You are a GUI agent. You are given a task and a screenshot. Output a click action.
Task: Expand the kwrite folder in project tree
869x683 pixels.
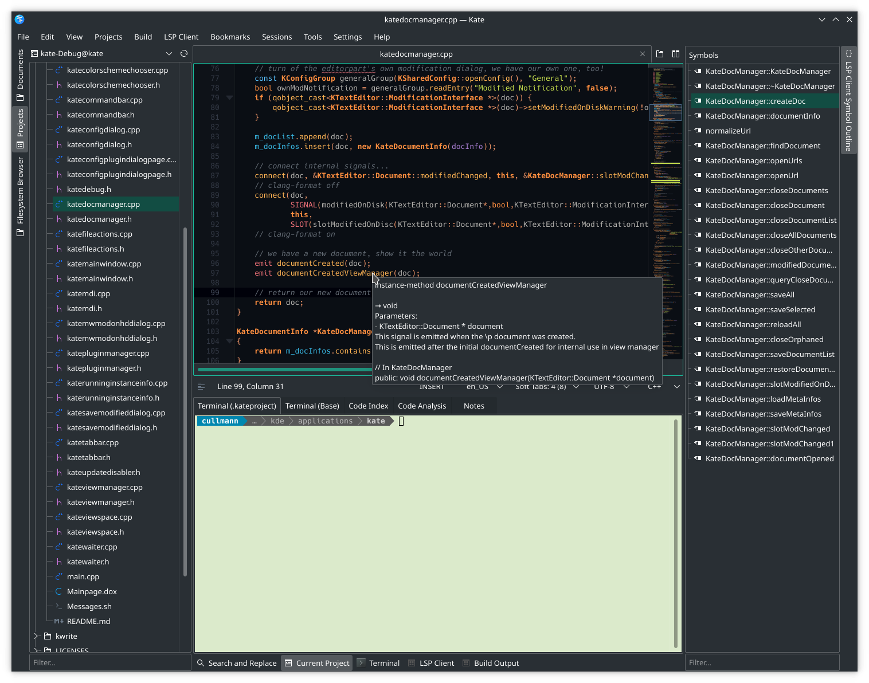coord(36,636)
